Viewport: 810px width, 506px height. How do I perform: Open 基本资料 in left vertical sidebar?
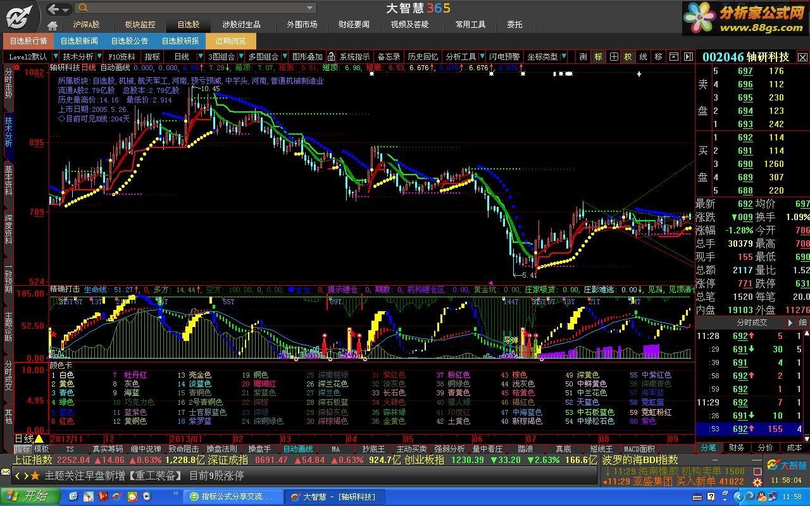[8, 180]
